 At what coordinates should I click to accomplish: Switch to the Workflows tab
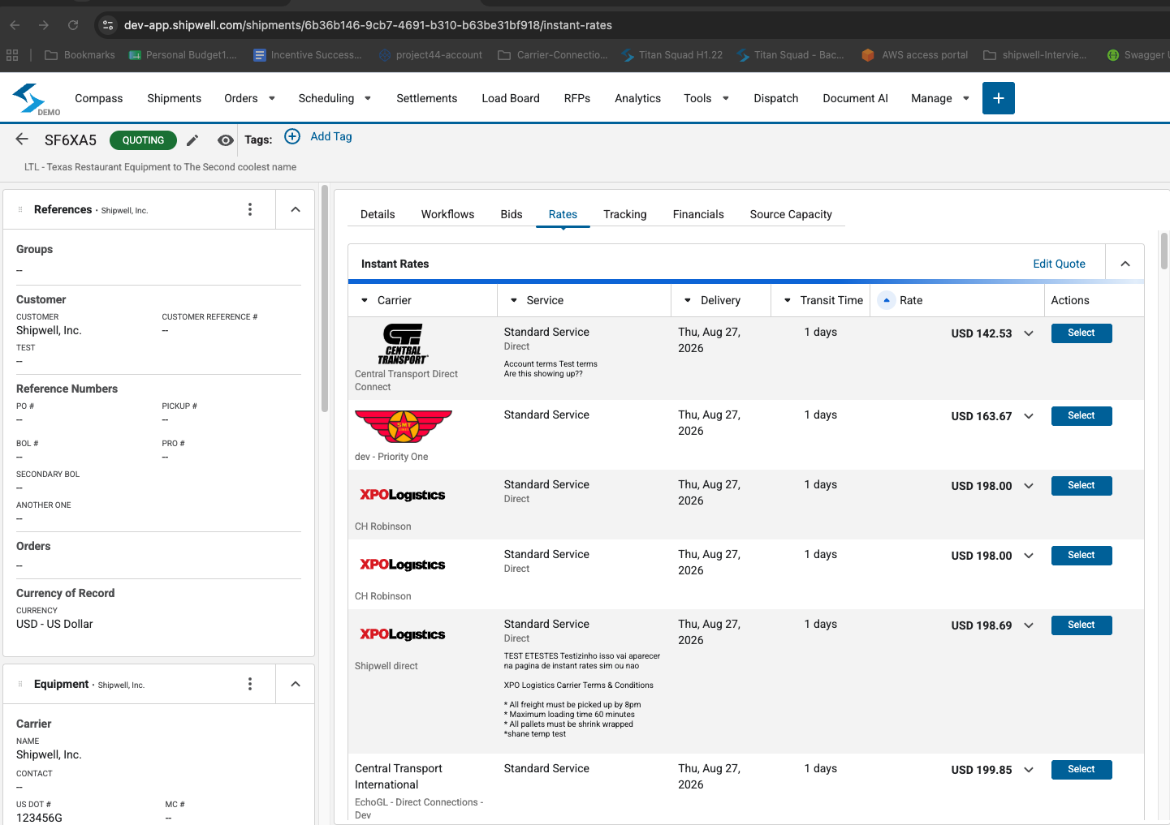pos(447,214)
